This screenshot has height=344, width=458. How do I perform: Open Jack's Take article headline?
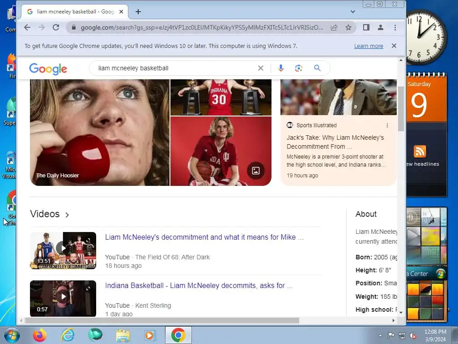point(335,142)
